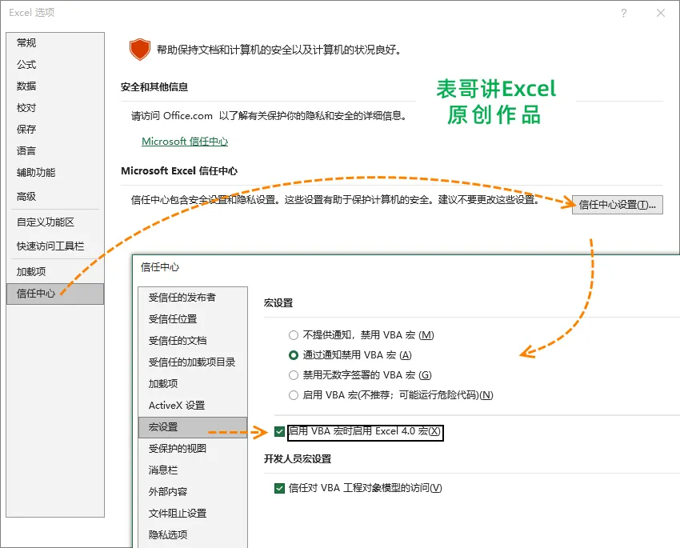Open 辅助功能 settings
This screenshot has width=680, height=548.
point(55,173)
